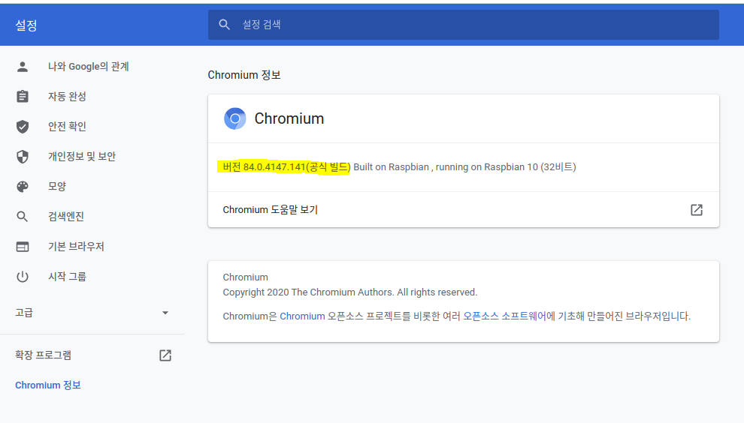This screenshot has height=423, width=744.
Task: Open 시작 그룹 settings
Action: tap(67, 277)
